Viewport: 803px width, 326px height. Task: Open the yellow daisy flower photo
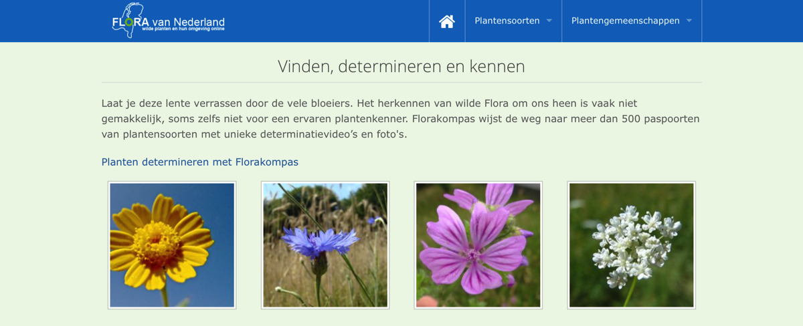click(172, 245)
